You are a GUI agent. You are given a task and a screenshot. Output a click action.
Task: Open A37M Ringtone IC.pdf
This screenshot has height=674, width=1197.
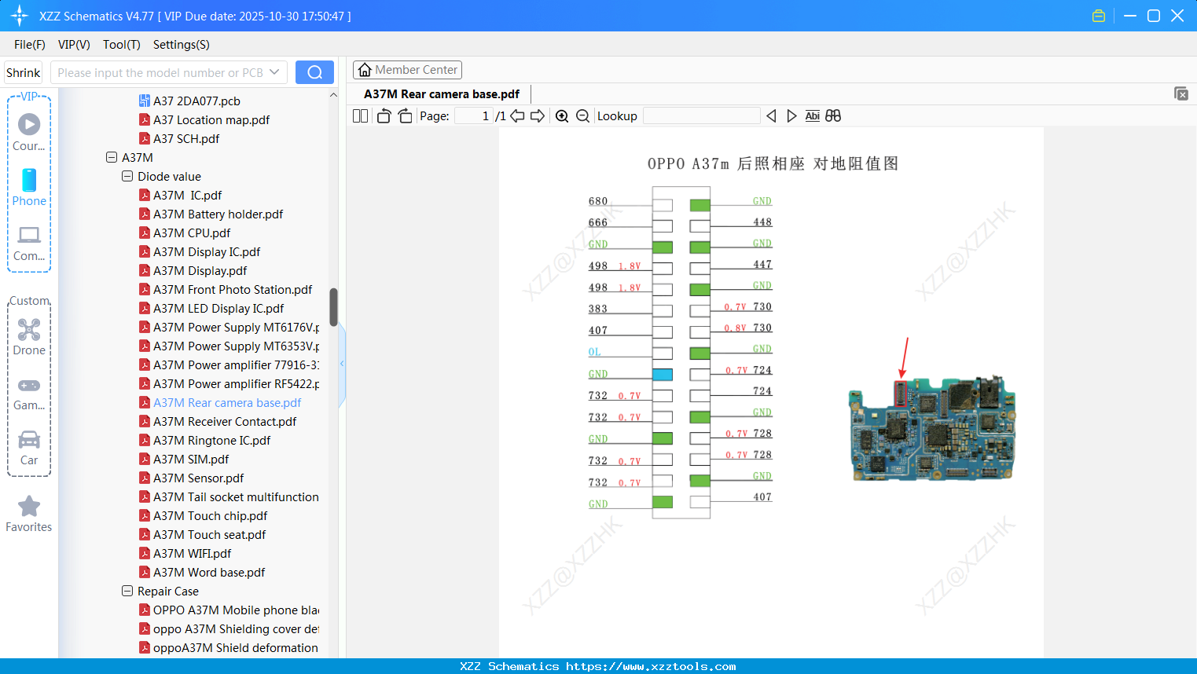coord(211,440)
